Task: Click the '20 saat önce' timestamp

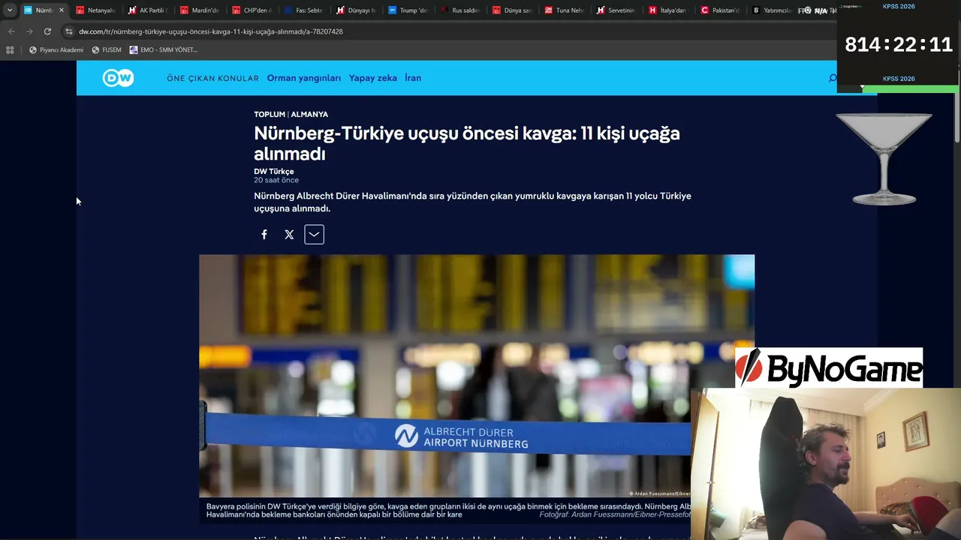Action: point(276,180)
